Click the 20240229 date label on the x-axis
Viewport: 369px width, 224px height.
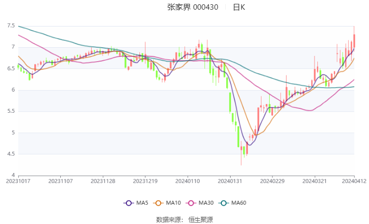[273, 181]
